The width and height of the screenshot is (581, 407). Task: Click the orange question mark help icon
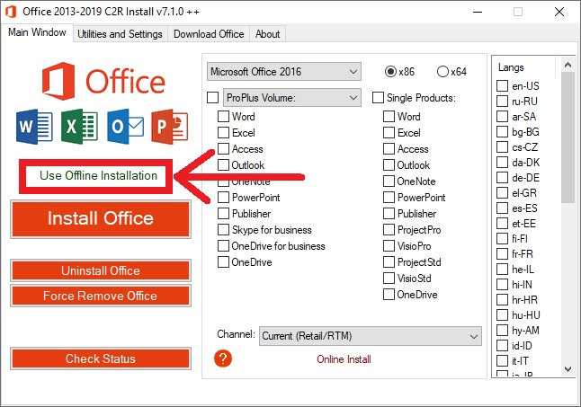223,358
